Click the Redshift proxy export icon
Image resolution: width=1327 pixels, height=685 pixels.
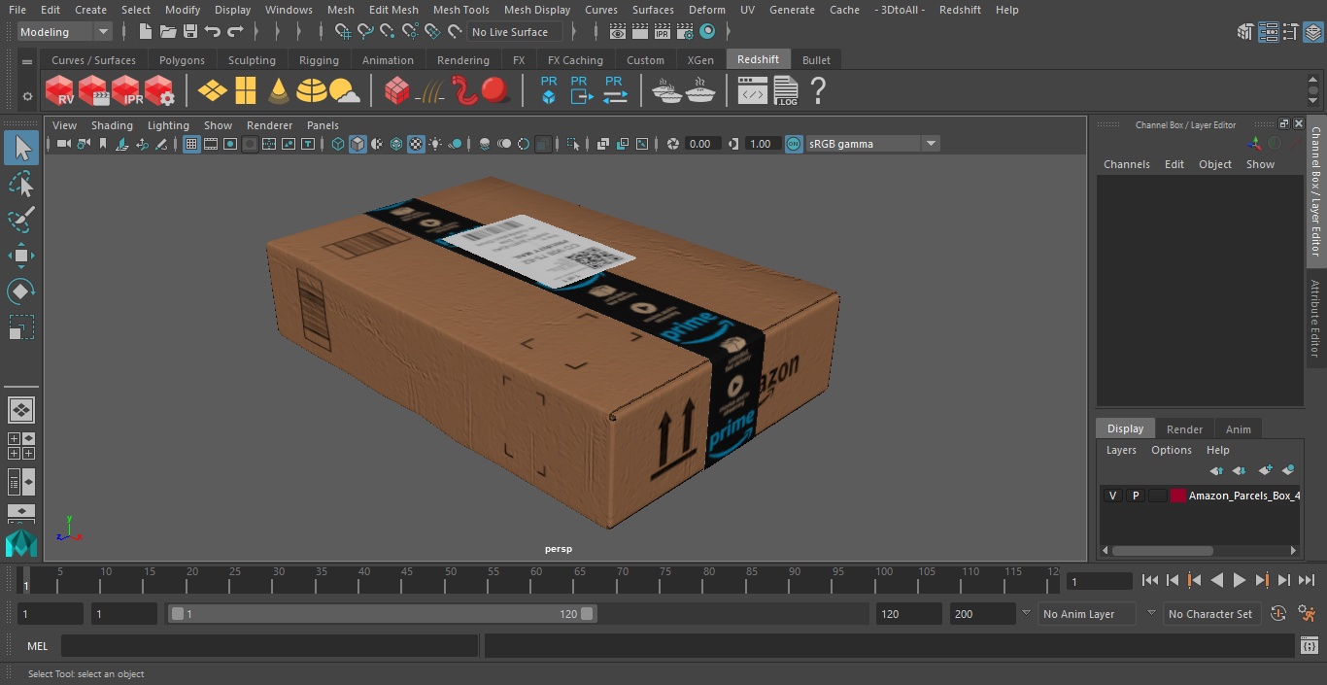[581, 91]
